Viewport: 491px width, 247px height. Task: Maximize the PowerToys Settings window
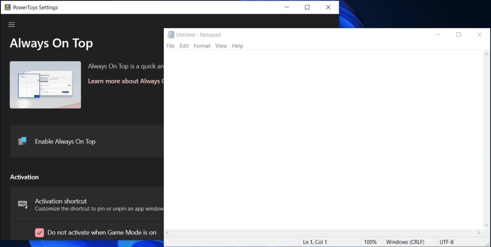307,7
